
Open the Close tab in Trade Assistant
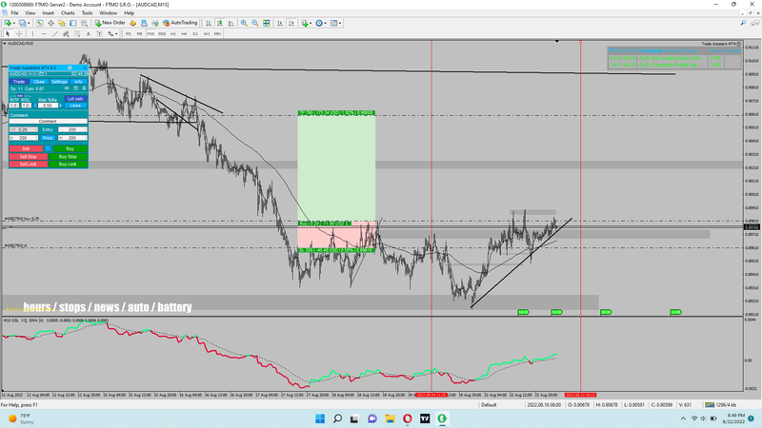pos(39,82)
